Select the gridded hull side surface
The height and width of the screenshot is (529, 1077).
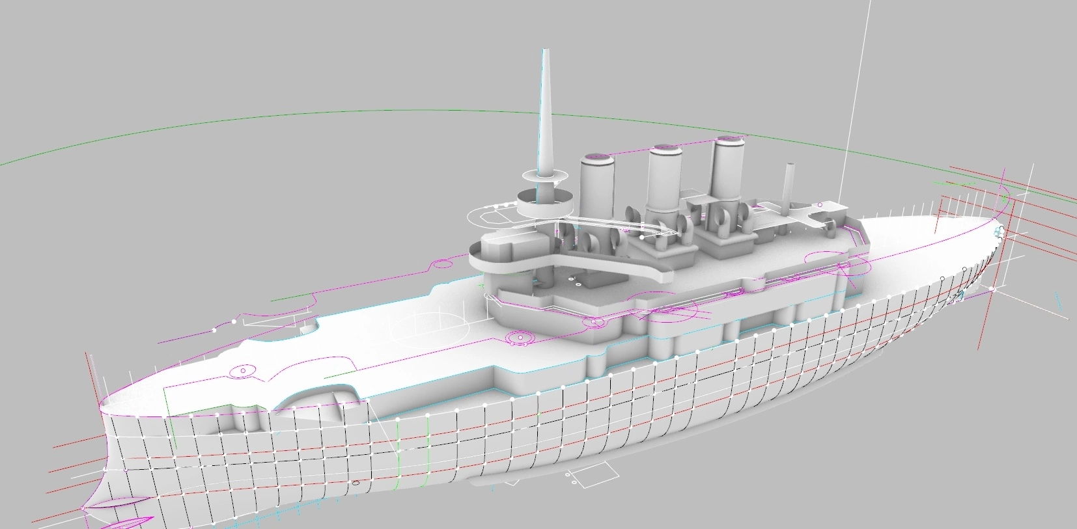[521, 429]
